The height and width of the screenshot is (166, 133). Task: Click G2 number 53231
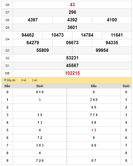pyautogui.click(x=72, y=58)
